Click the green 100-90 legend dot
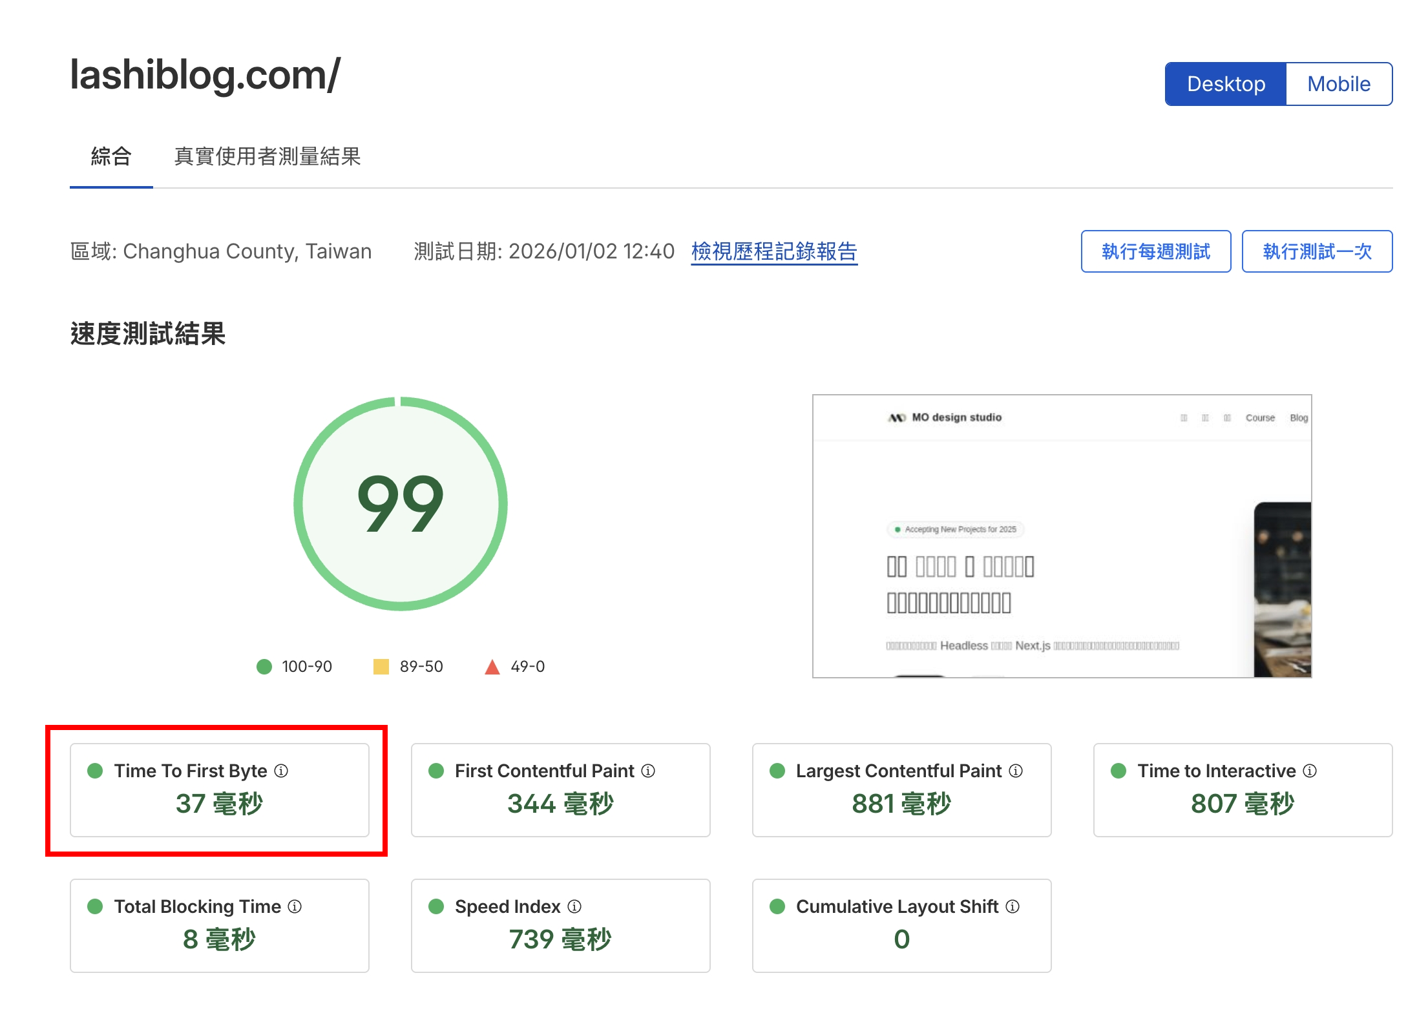Image resolution: width=1428 pixels, height=1035 pixels. point(264,666)
